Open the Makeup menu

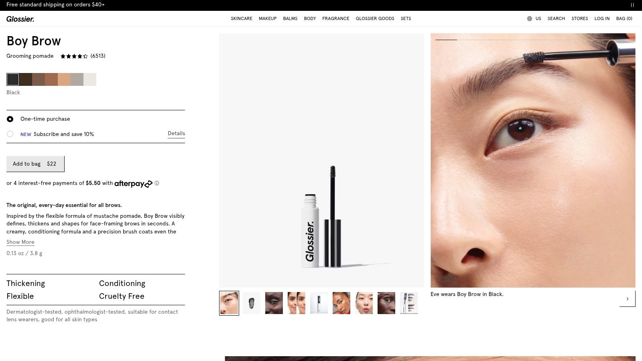click(268, 18)
